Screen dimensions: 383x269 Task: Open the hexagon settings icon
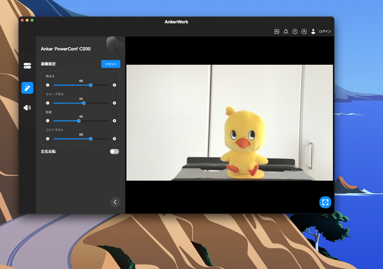(x=304, y=31)
